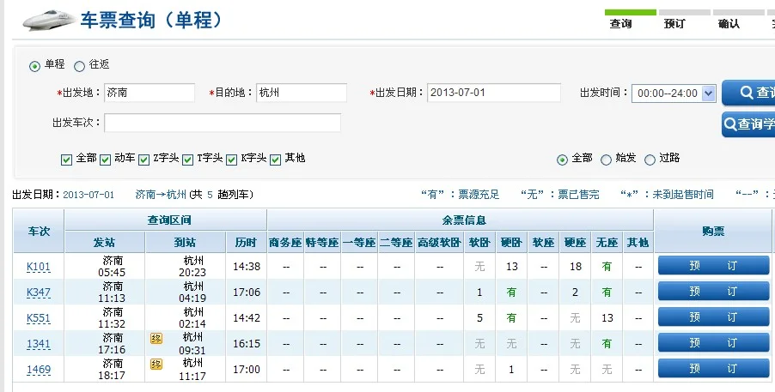The width and height of the screenshot is (775, 392).
Task: Click the 出发日期 date field
Action: coord(493,93)
